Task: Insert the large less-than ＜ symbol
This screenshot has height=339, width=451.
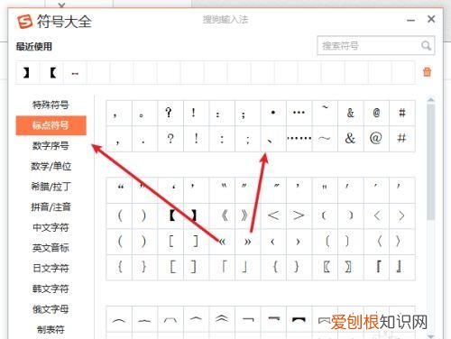Action: coord(273,215)
